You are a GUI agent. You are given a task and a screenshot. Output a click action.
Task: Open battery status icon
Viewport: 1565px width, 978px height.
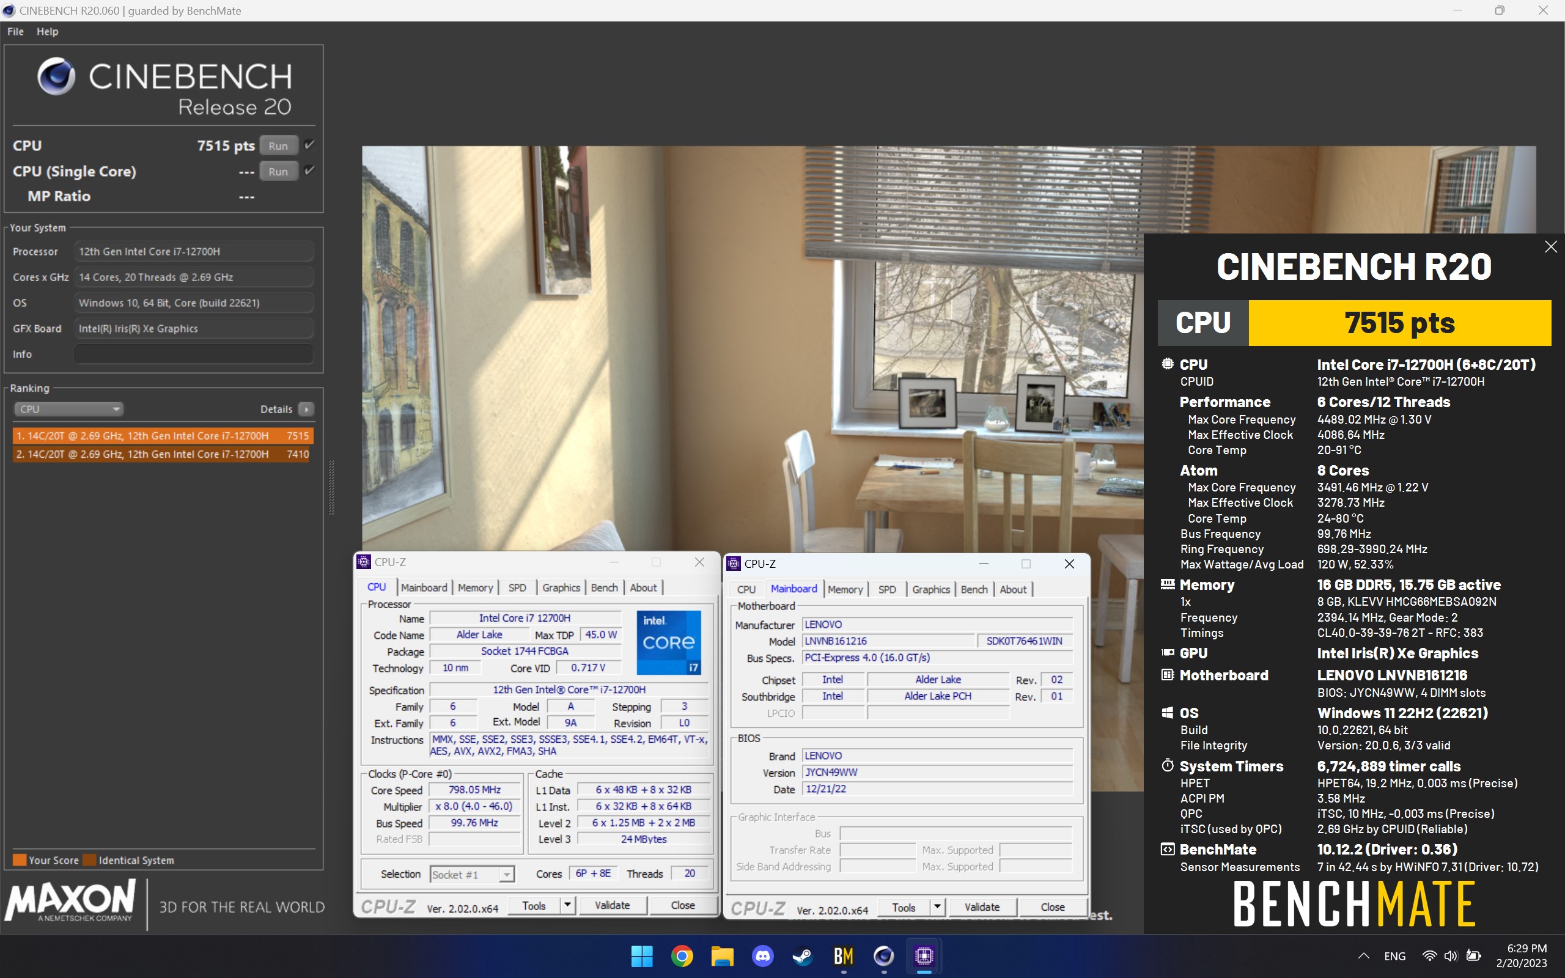point(1473,955)
